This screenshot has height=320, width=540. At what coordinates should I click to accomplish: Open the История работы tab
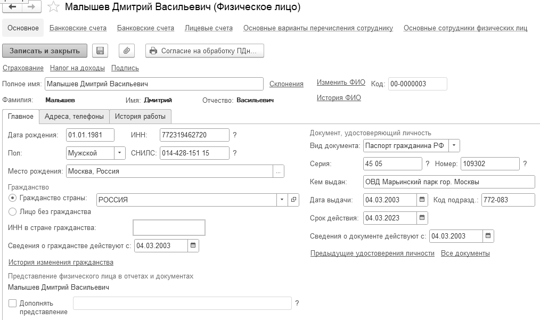click(x=140, y=117)
